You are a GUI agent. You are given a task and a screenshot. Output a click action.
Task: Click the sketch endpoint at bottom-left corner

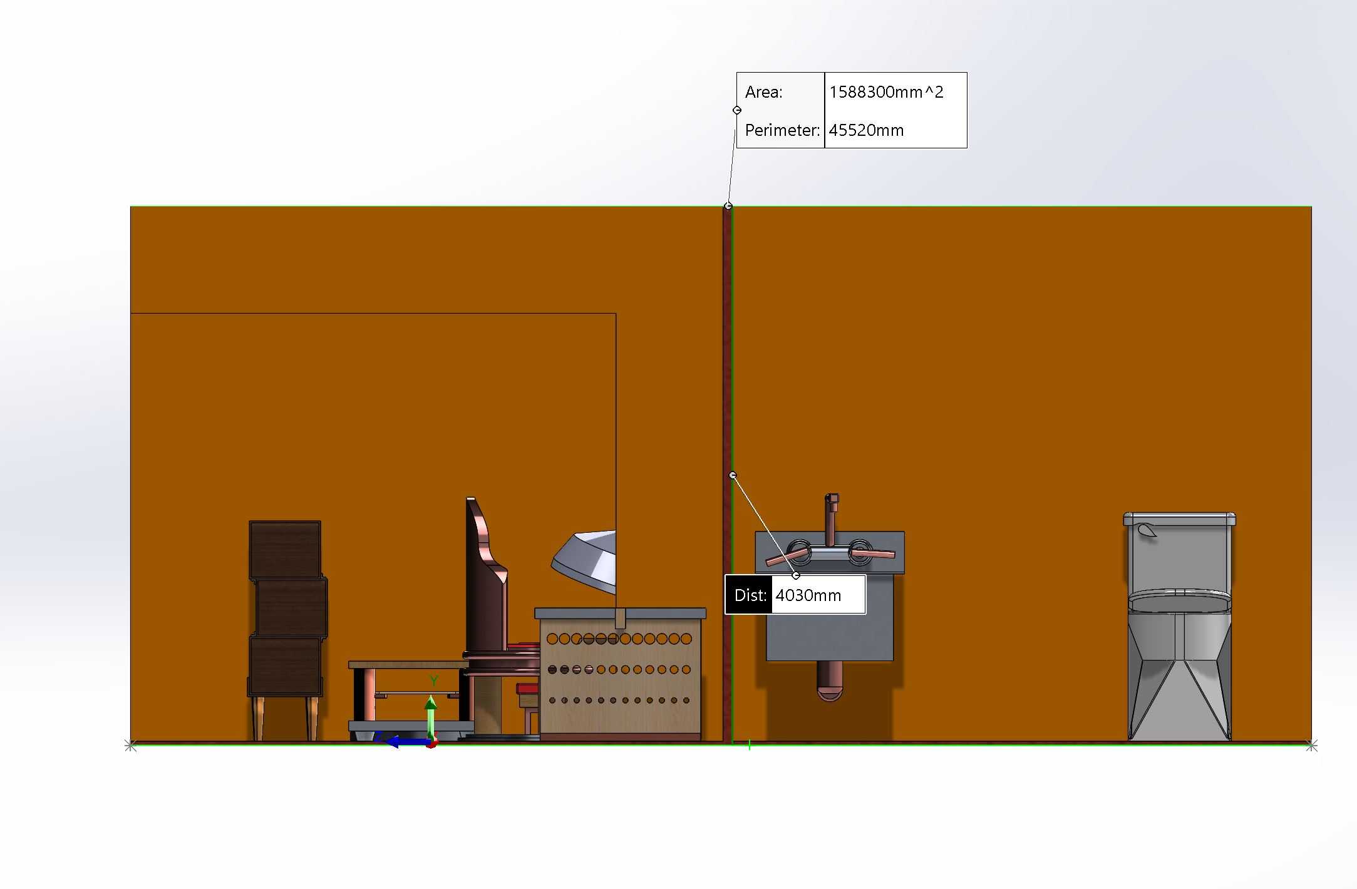click(x=130, y=745)
